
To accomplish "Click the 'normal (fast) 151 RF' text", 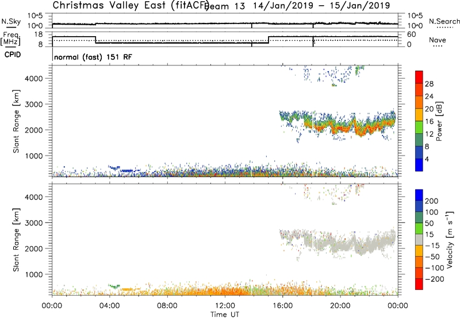I will click(x=93, y=57).
